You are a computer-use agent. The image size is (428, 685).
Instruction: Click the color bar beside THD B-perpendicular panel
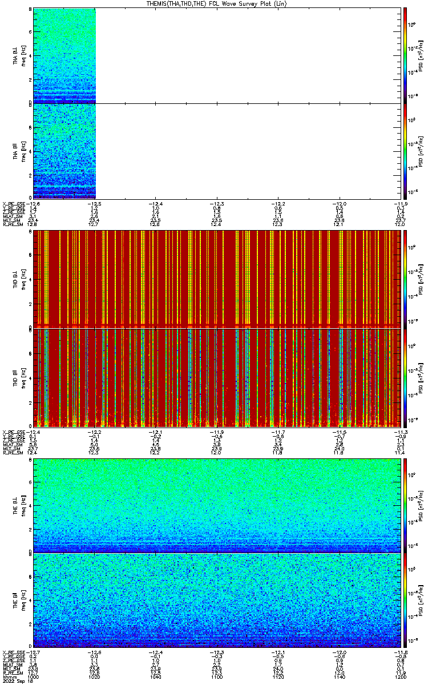point(405,278)
